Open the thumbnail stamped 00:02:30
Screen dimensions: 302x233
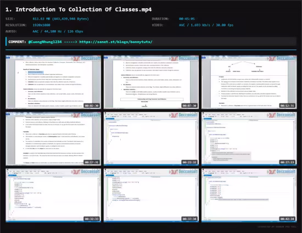click(53, 82)
